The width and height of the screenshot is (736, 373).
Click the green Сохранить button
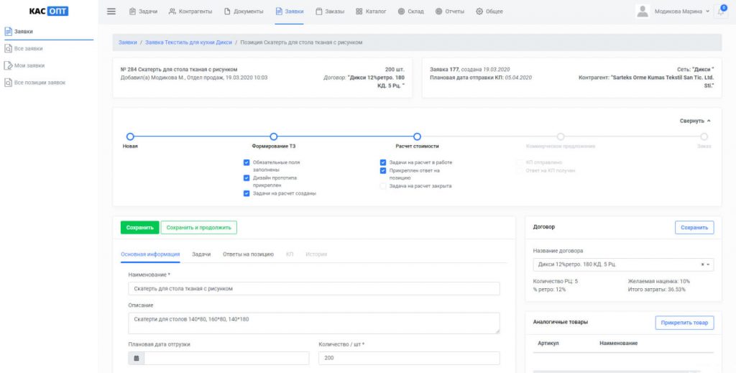(140, 228)
